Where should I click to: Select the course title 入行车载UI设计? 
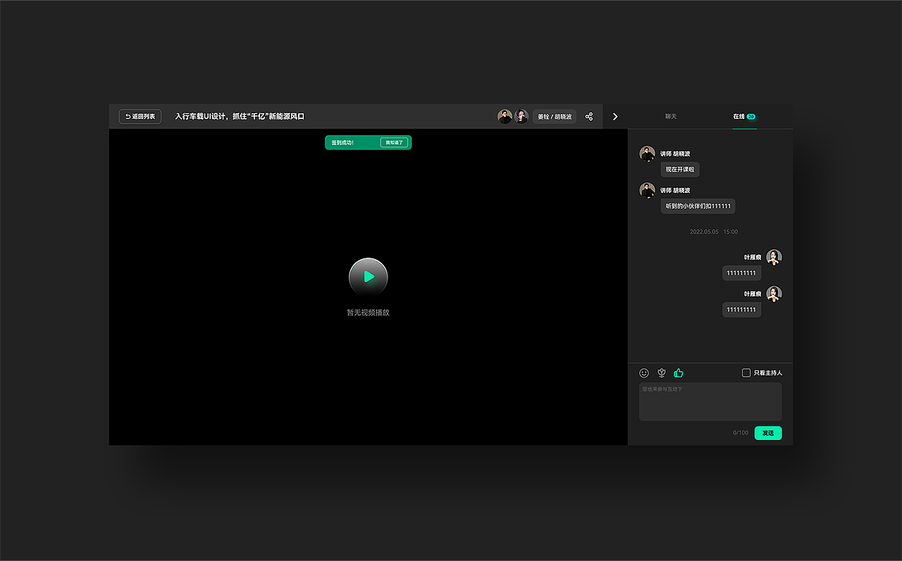tap(240, 116)
